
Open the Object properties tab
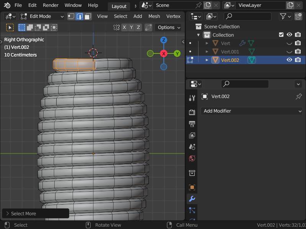192,187
